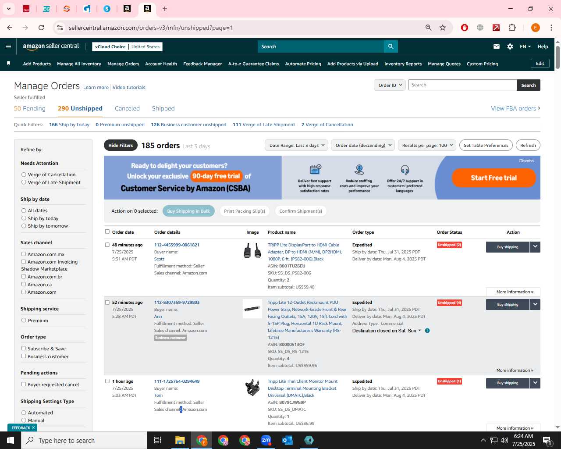
Task: Reload the page with browser refresh icon
Action: (x=41, y=28)
